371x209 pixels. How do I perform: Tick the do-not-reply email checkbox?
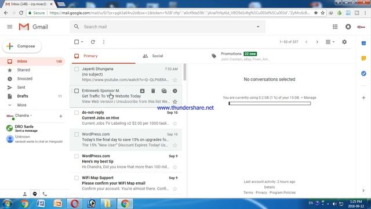tap(77, 113)
